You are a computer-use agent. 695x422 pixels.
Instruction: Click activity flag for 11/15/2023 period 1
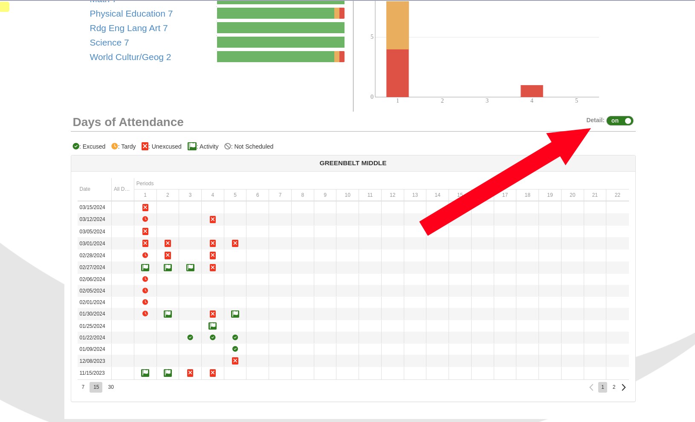pos(145,373)
